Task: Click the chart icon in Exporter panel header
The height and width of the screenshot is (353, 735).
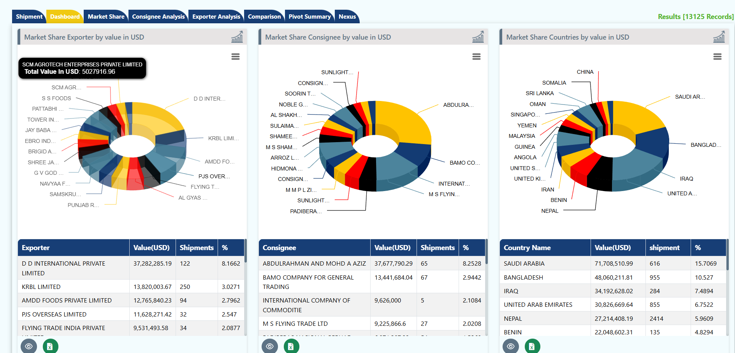Action: (x=237, y=37)
